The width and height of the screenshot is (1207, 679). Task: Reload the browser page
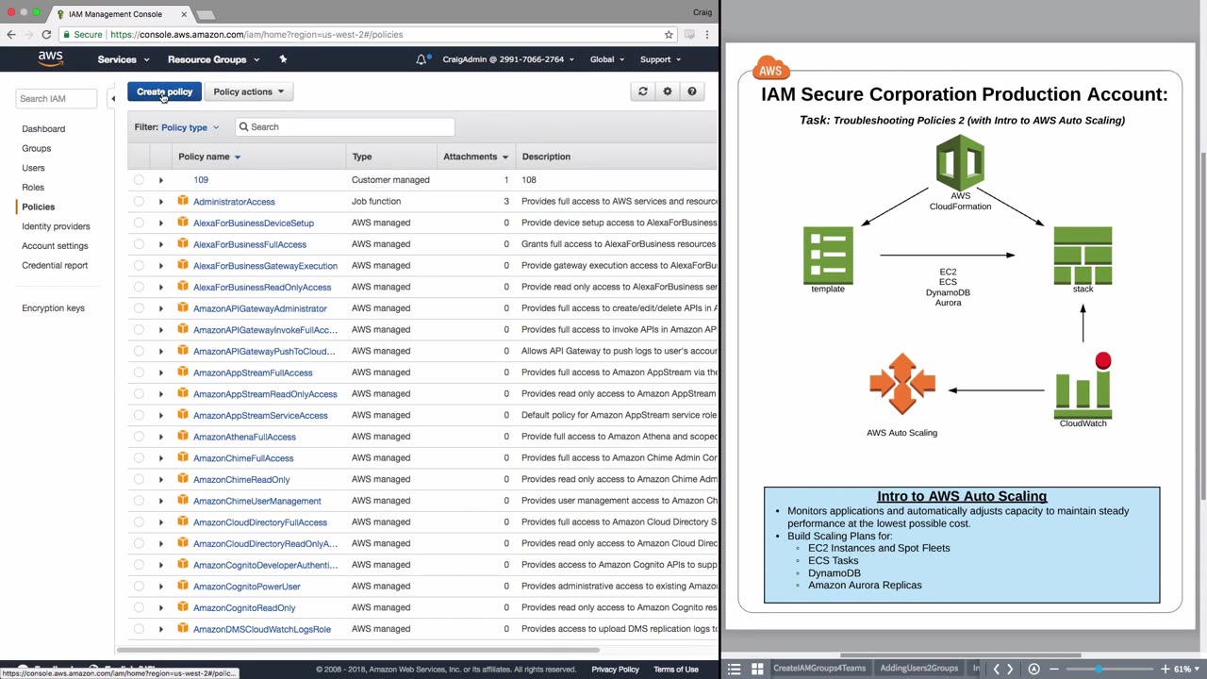(x=46, y=35)
